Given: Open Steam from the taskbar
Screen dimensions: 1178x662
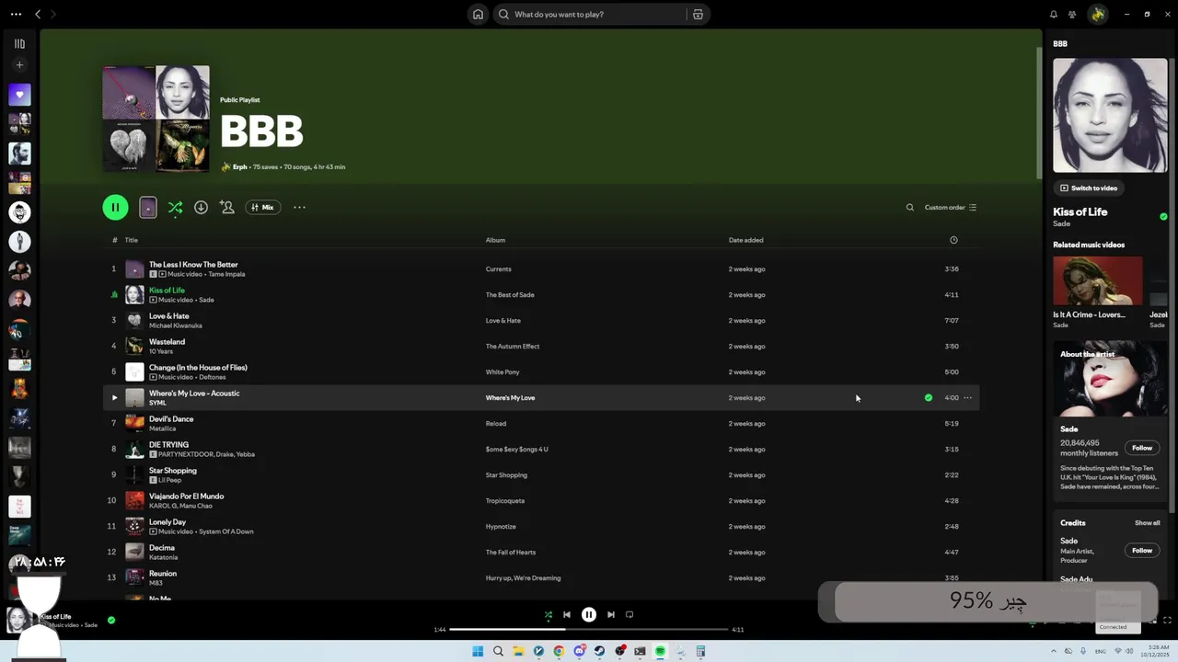Looking at the screenshot, I should [599, 651].
